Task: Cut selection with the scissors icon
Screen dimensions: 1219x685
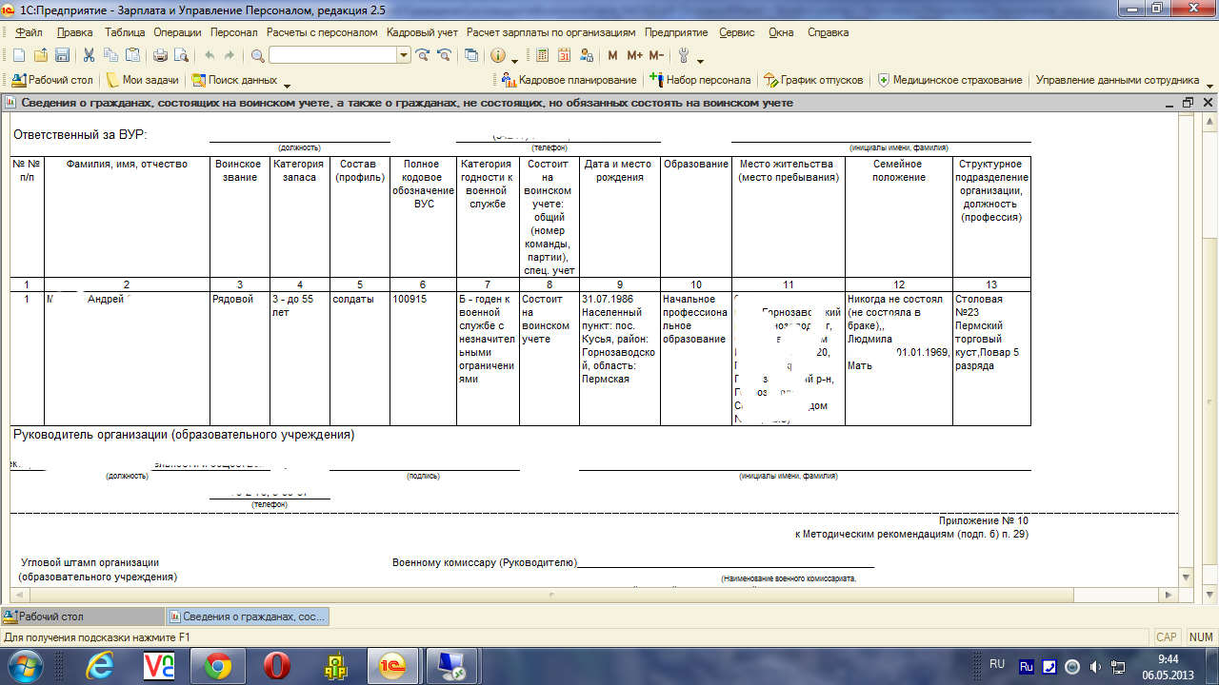Action: tap(90, 55)
